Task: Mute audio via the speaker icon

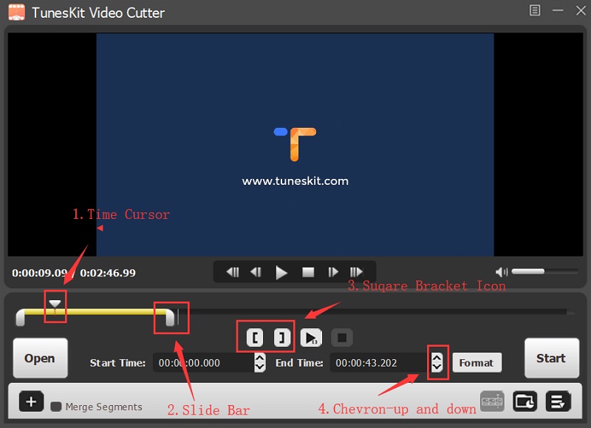Action: (x=502, y=271)
